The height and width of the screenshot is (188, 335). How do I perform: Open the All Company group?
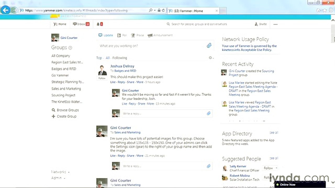tap(61, 56)
